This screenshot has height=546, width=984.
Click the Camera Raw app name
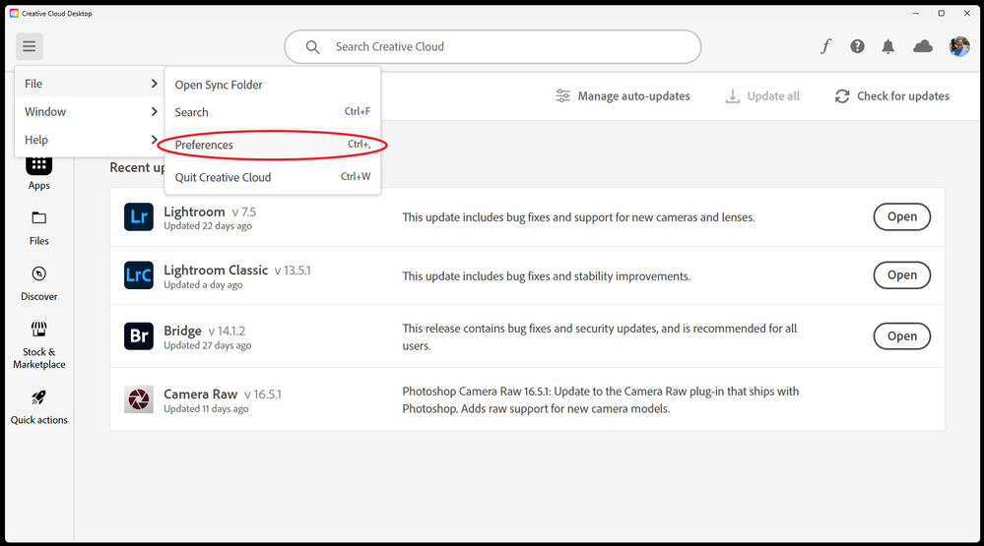coord(200,394)
